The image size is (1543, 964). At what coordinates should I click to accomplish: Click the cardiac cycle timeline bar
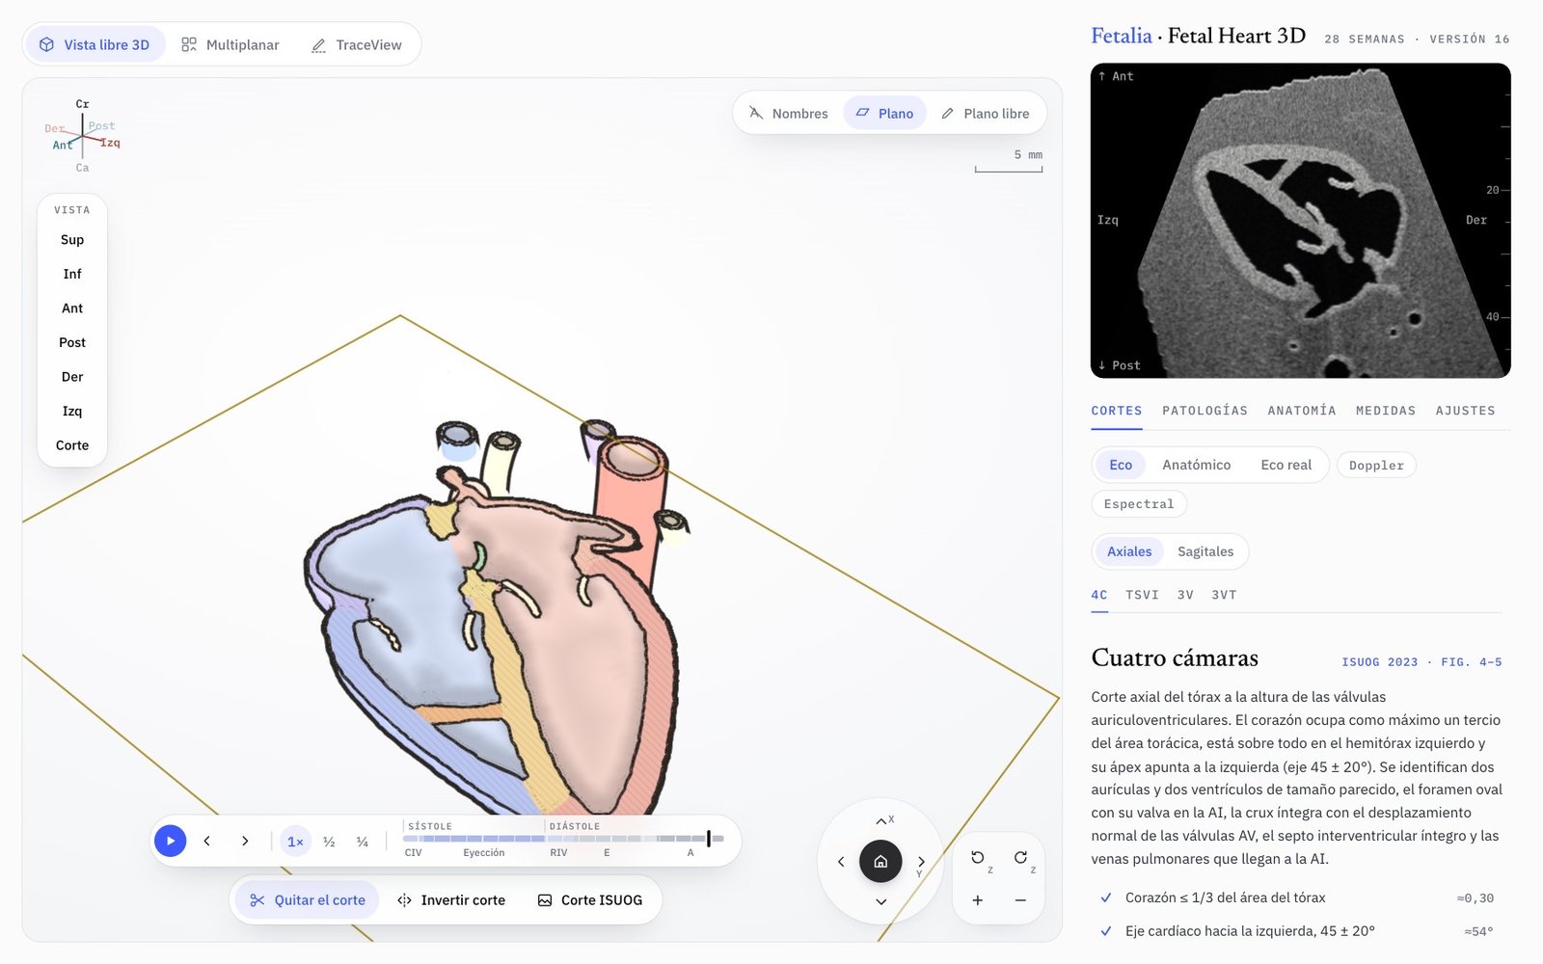tap(563, 839)
